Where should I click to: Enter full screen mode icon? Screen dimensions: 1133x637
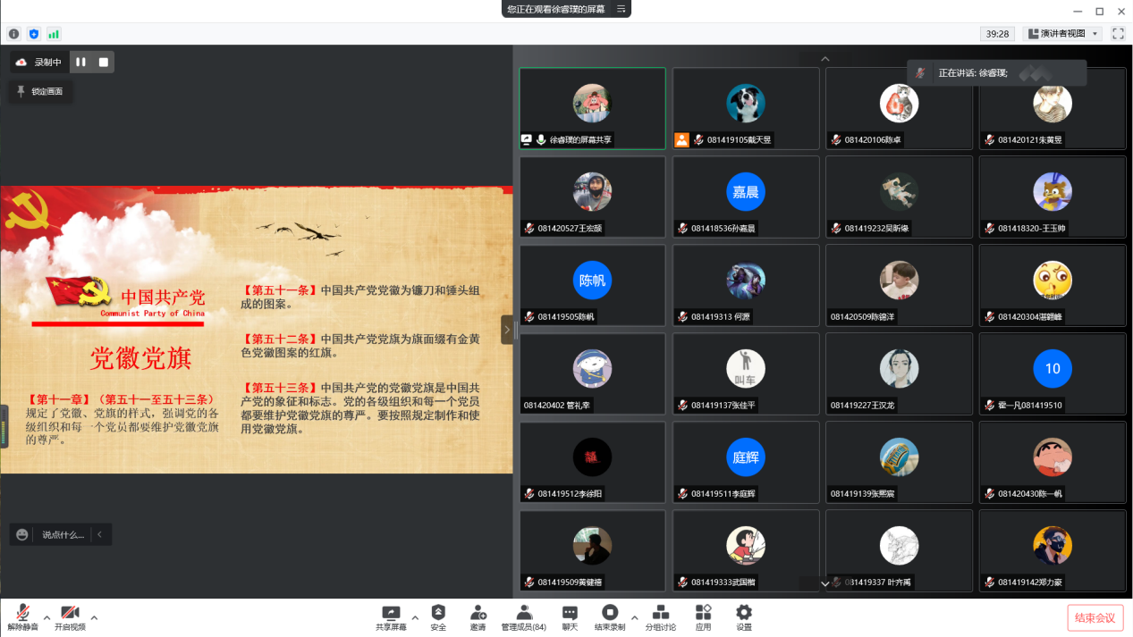(x=1118, y=34)
